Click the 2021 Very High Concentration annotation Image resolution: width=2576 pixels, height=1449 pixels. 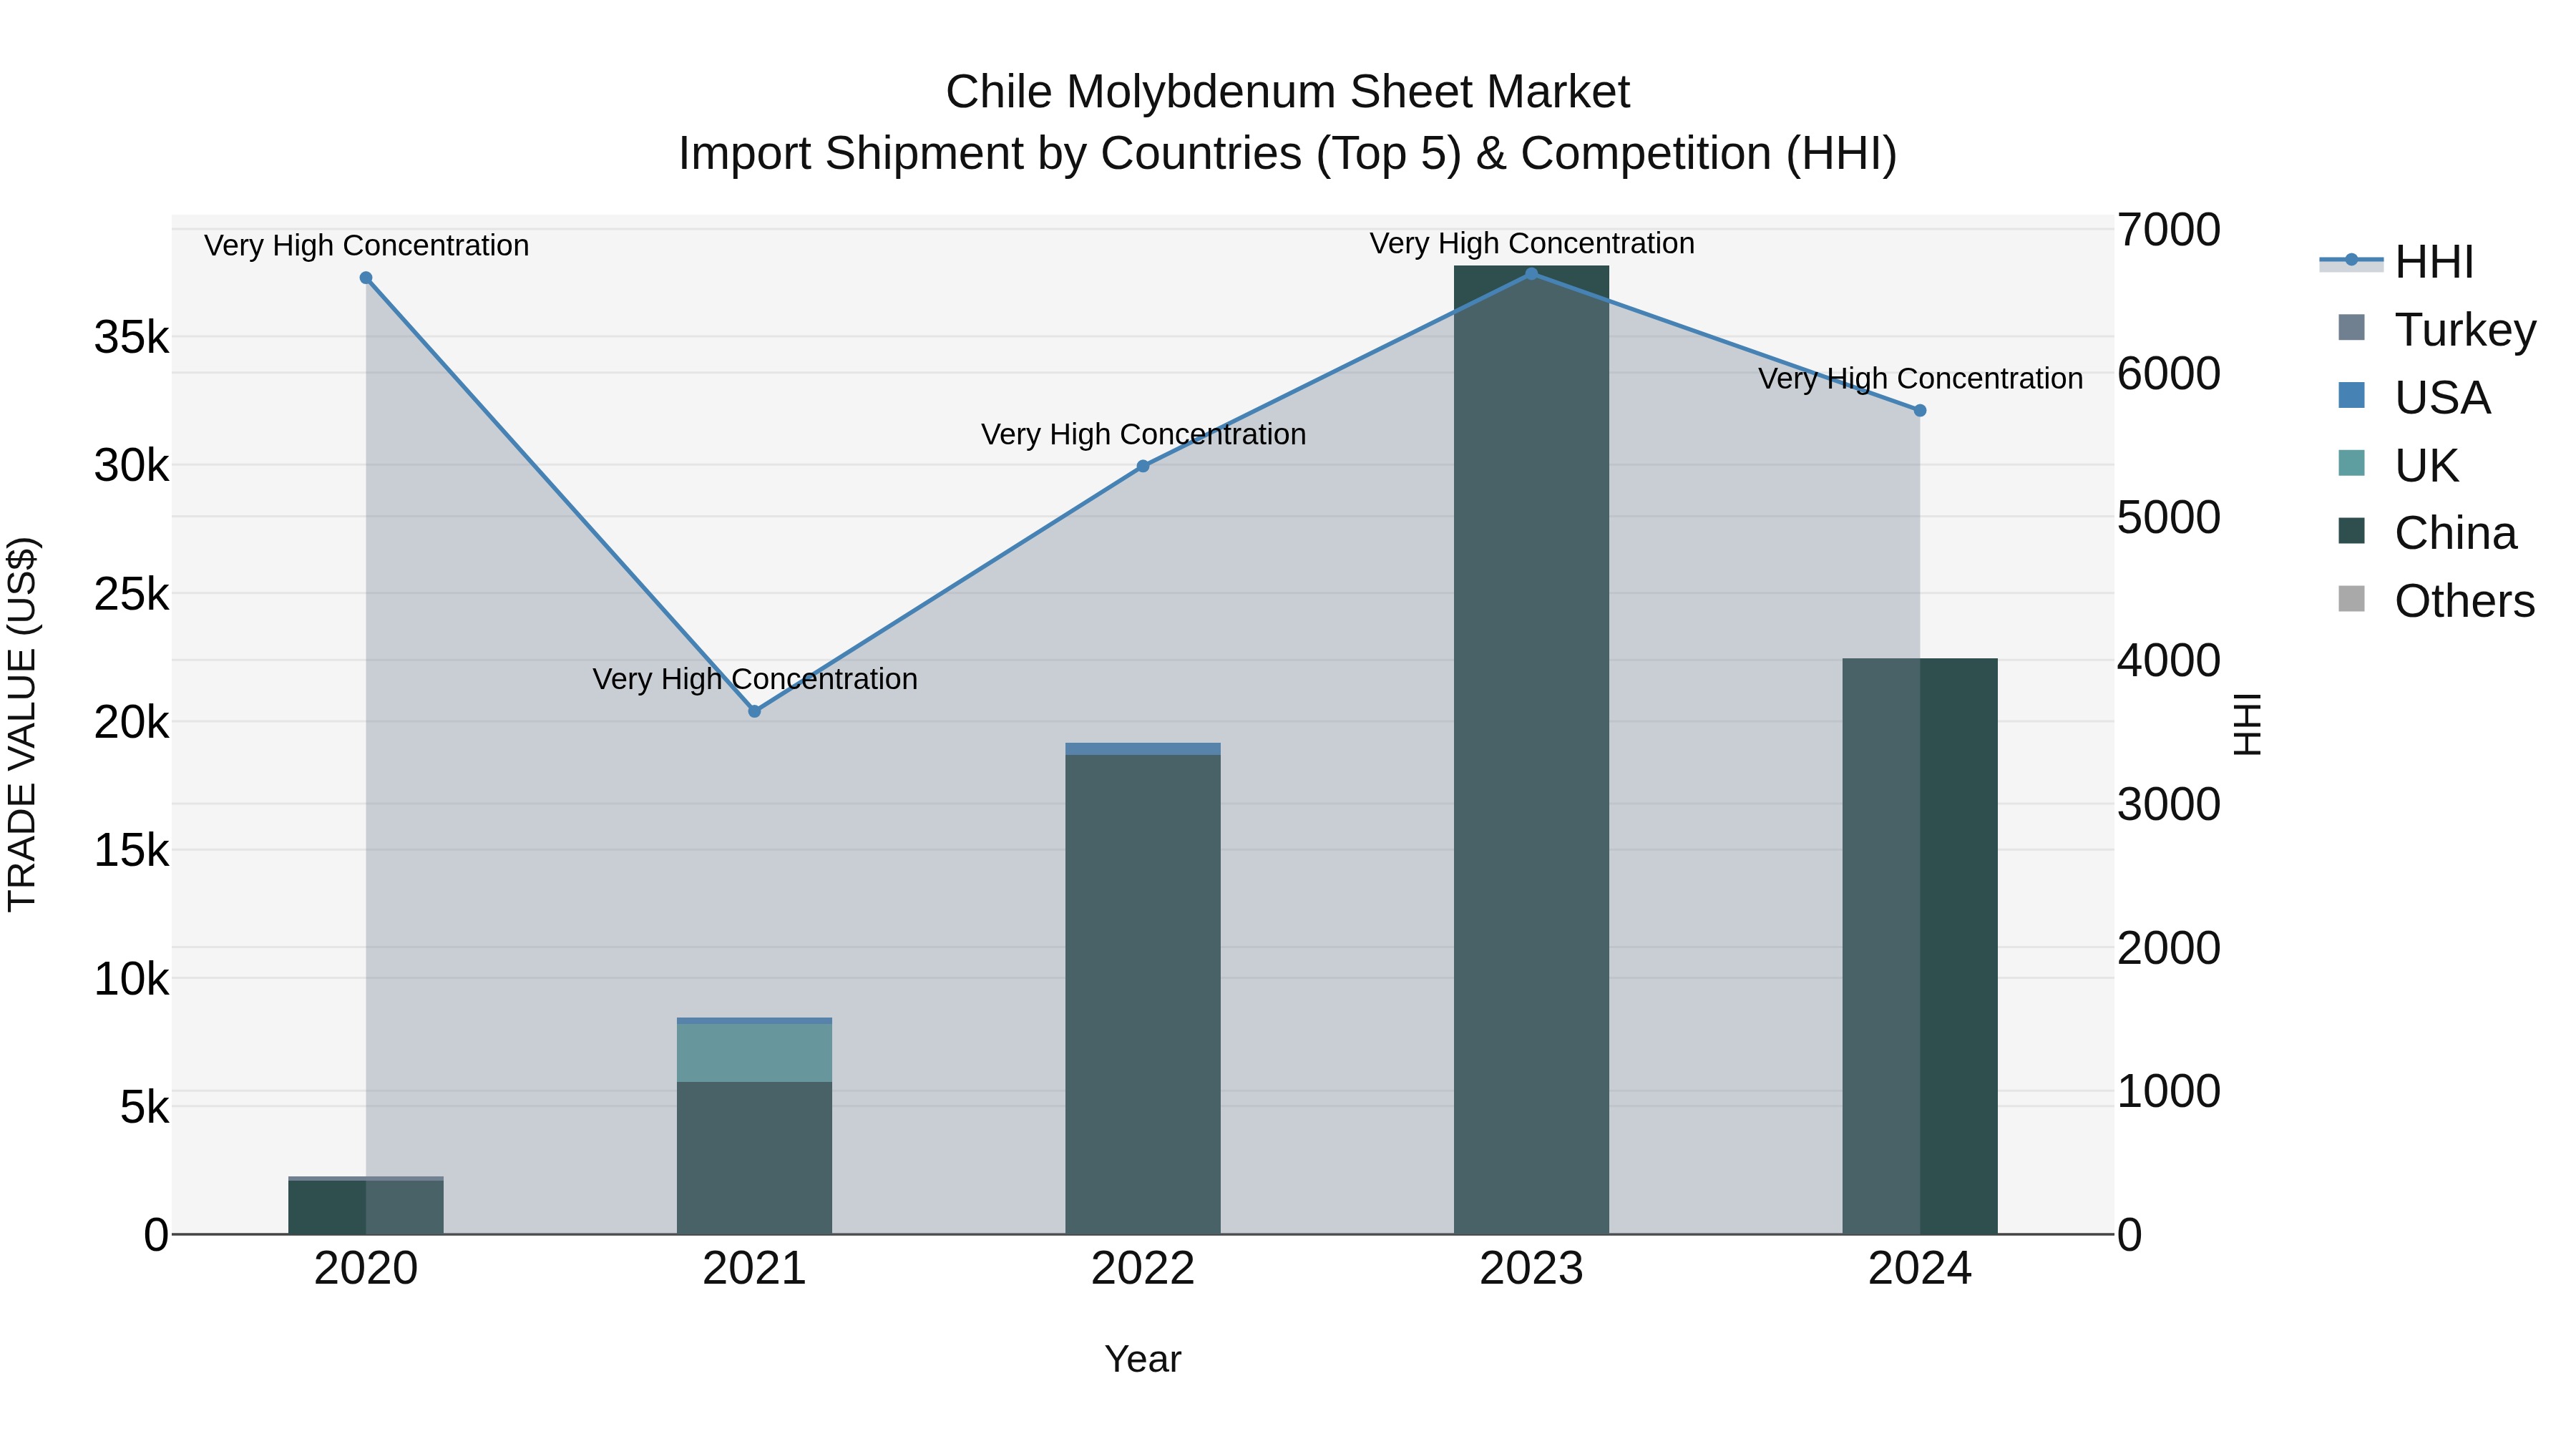click(x=755, y=680)
